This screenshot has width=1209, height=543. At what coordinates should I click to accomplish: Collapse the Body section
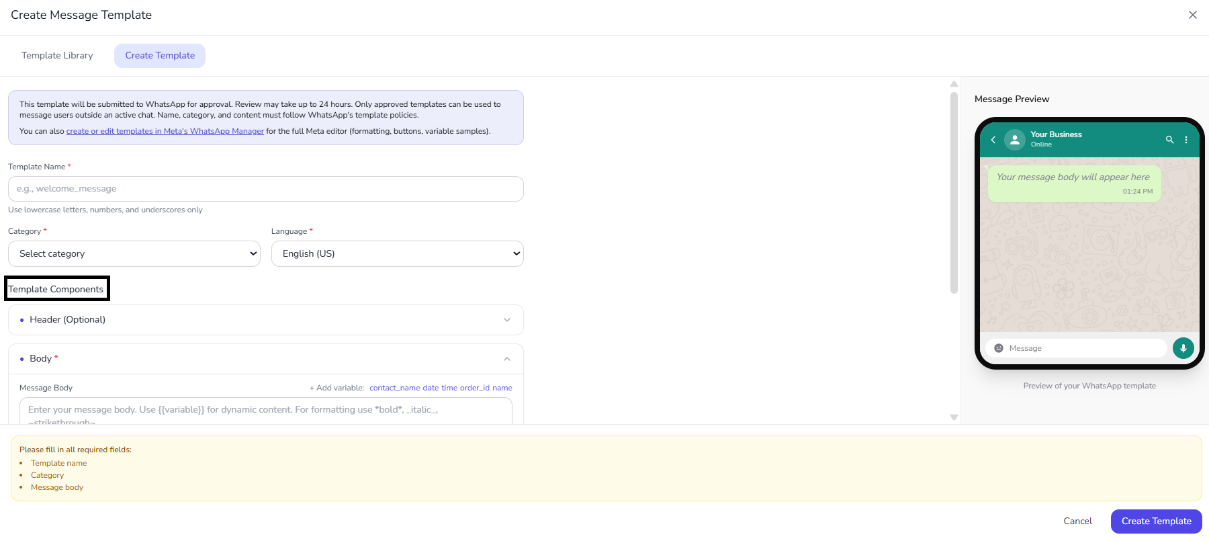click(266, 359)
